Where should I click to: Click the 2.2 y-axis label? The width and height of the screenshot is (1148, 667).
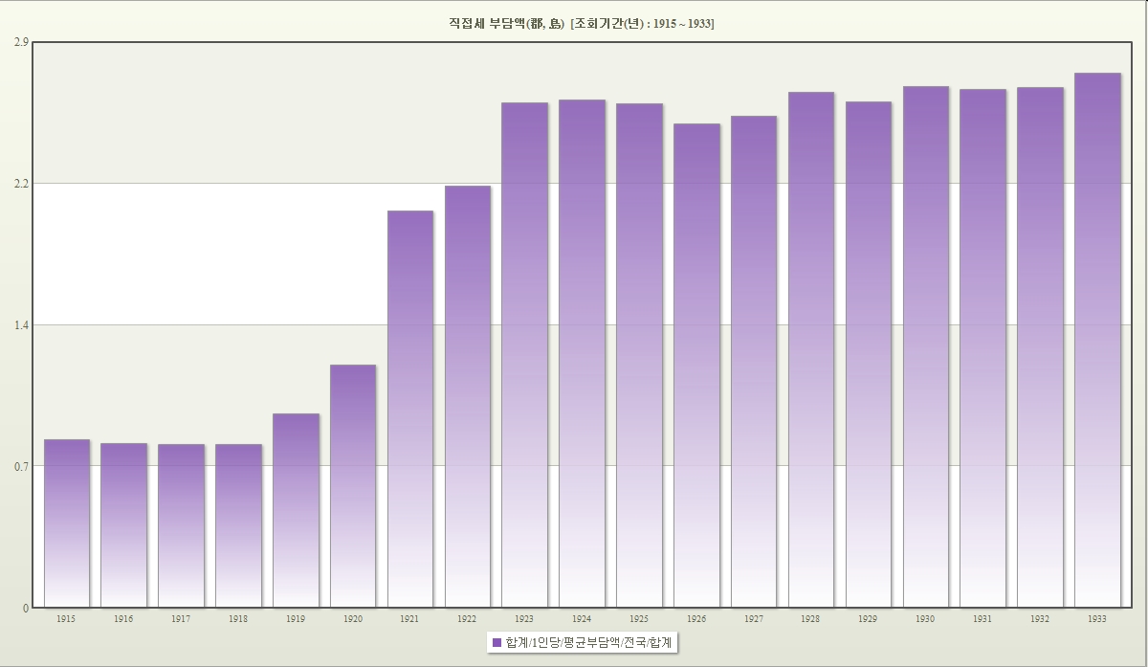coord(22,184)
